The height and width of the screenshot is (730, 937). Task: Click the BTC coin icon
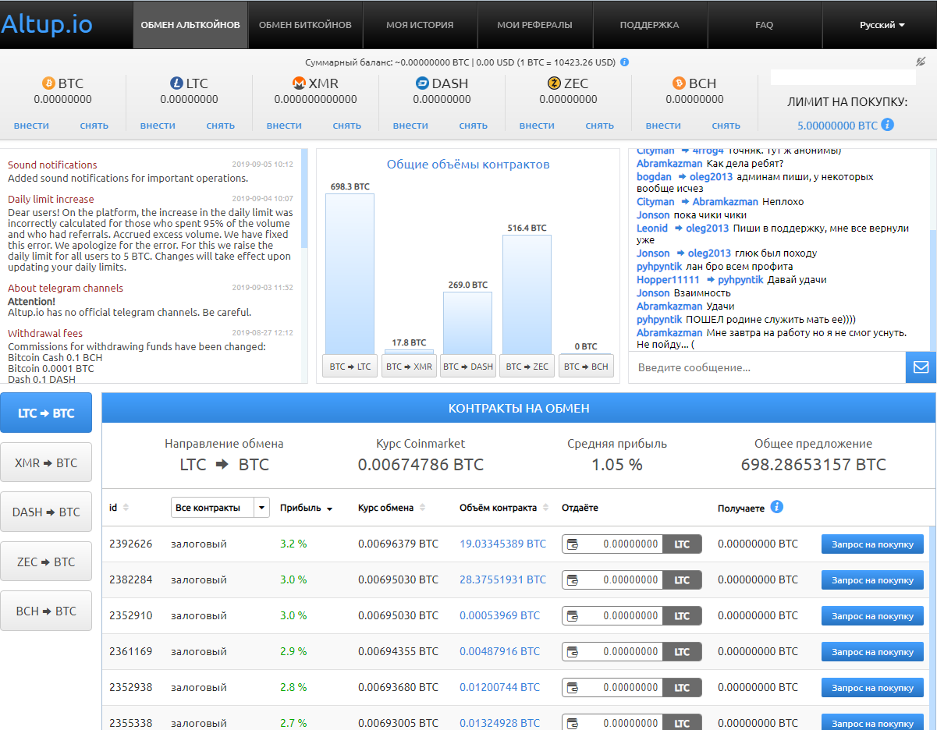48,83
